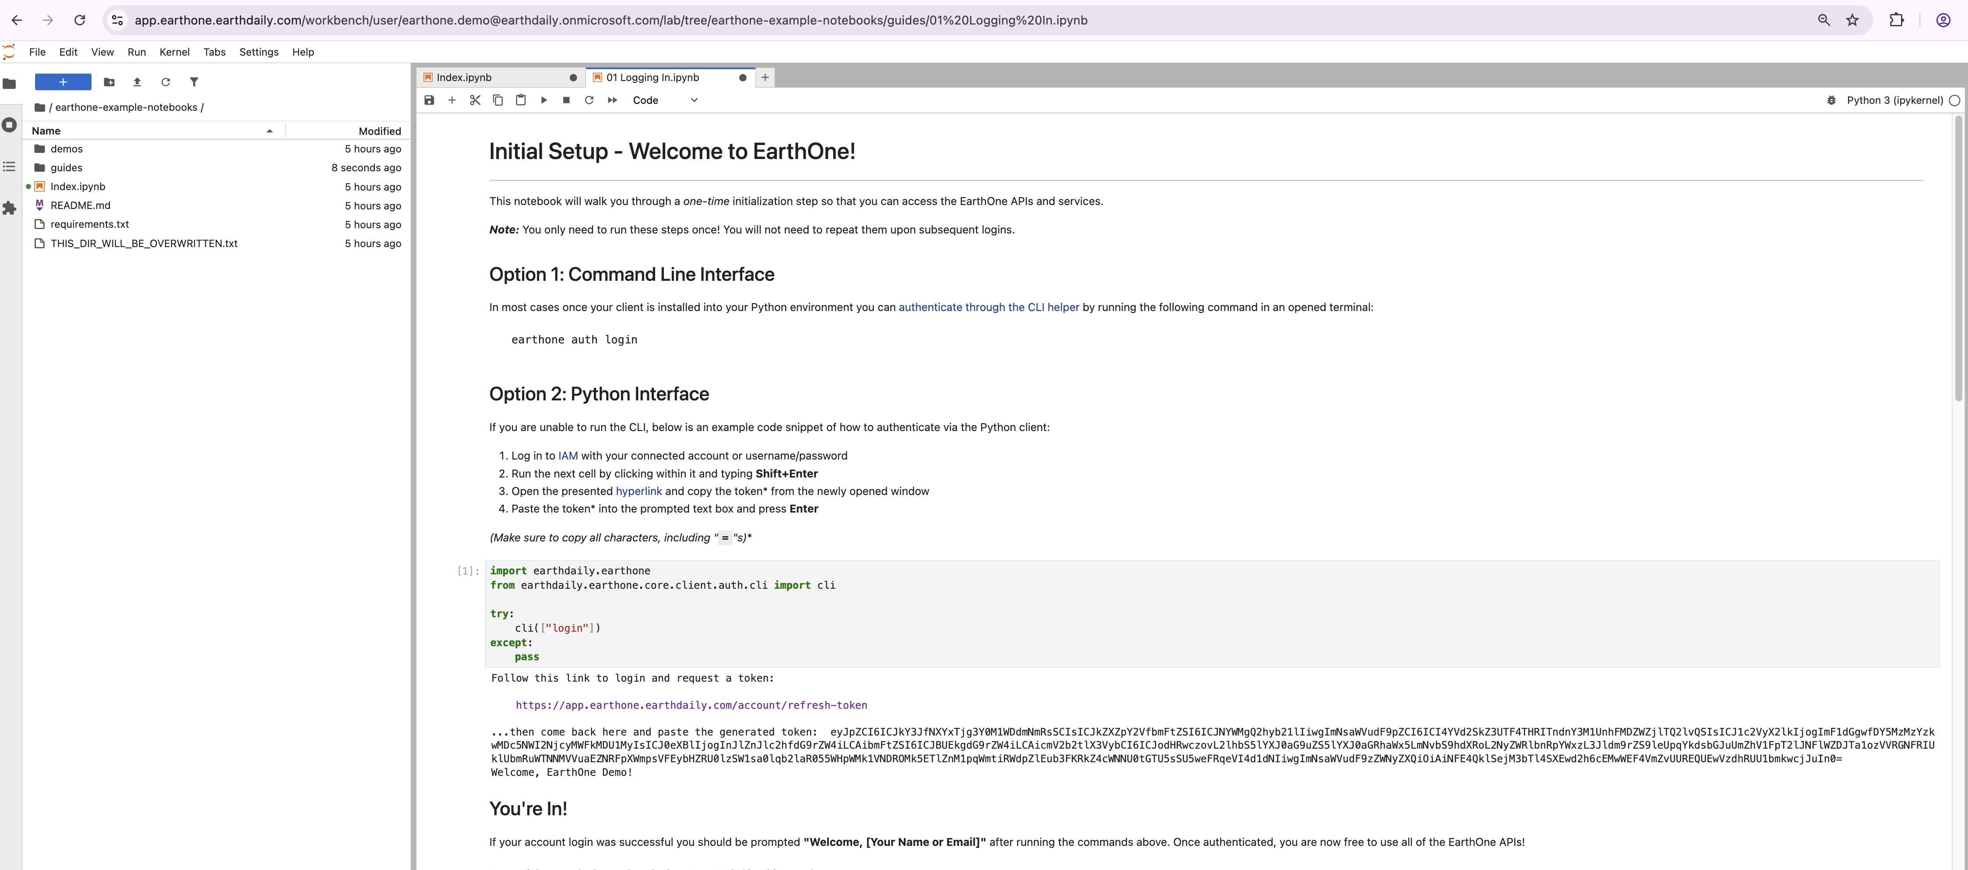The image size is (1968, 870).
Task: Select the demos folder in the file list
Action: tap(217, 149)
